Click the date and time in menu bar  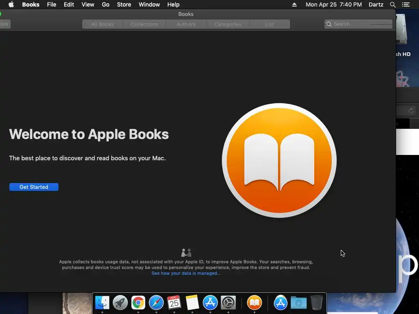pos(333,4)
